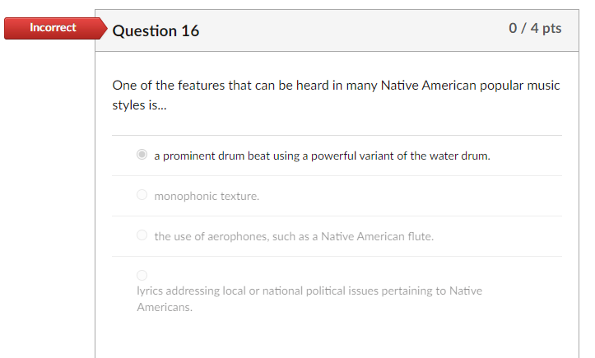Click the word 'Americans.' in the last answer

(x=164, y=307)
